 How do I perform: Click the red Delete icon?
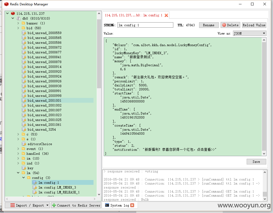tap(224, 25)
